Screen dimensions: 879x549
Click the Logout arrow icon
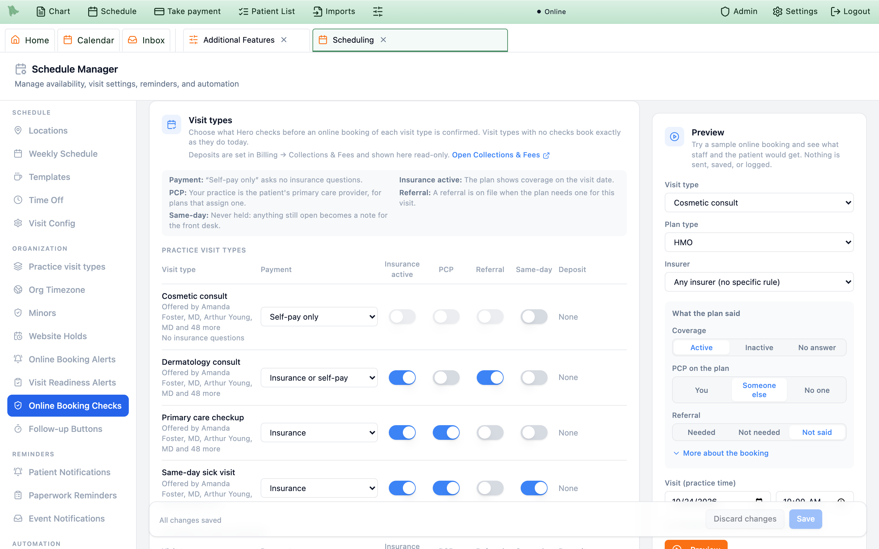point(835,11)
